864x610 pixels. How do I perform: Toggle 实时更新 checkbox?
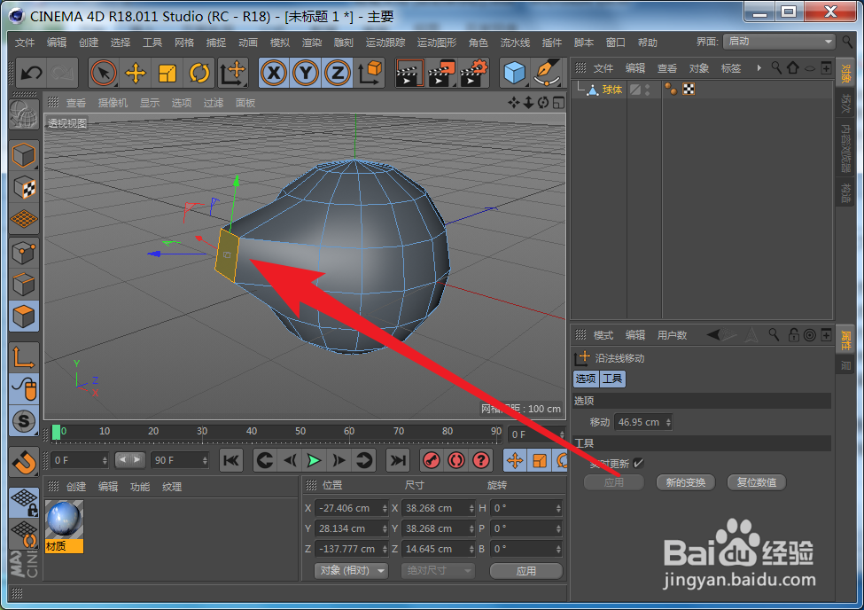pos(639,464)
